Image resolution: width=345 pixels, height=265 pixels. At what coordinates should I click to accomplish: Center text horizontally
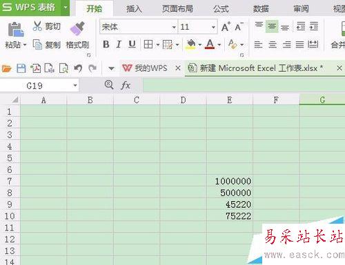point(273,44)
